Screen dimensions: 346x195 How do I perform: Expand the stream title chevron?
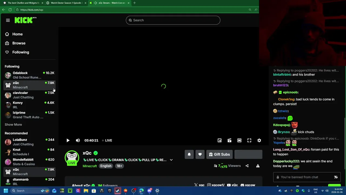click(171, 160)
